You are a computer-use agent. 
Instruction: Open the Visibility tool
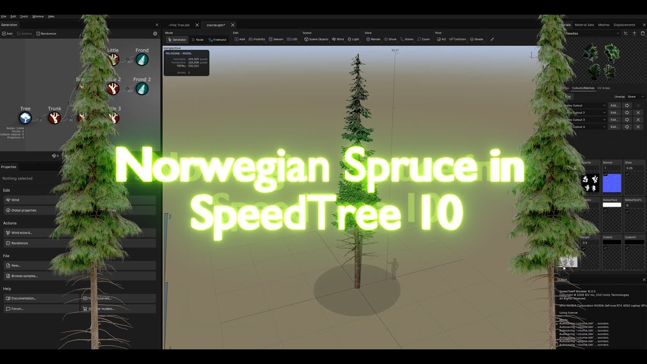coord(257,39)
